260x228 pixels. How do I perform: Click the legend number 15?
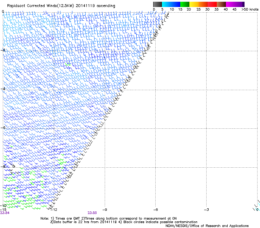[x=180, y=9]
